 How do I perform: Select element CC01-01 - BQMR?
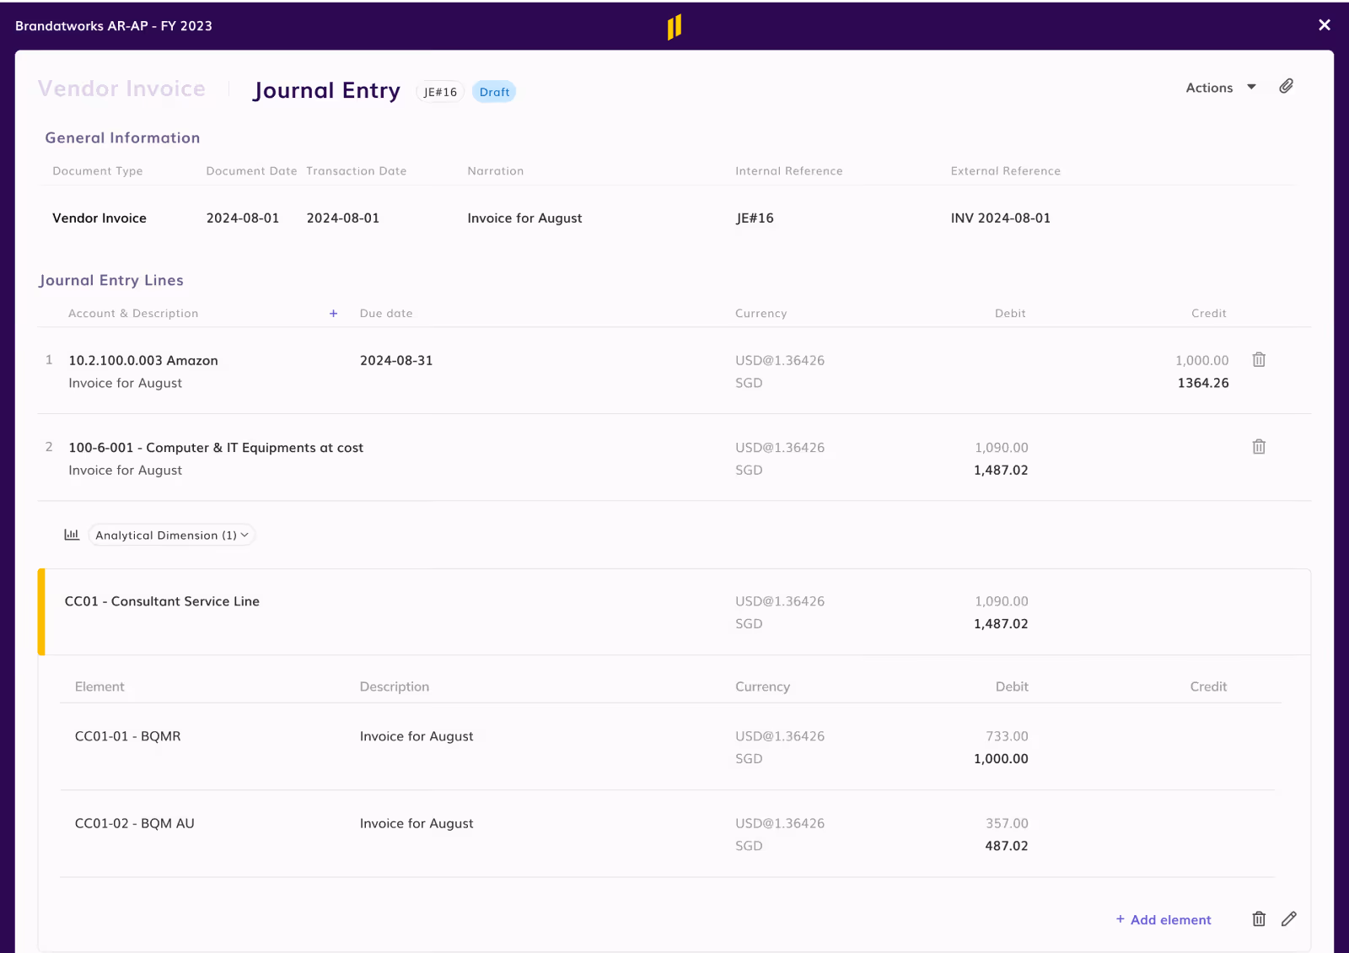128,736
